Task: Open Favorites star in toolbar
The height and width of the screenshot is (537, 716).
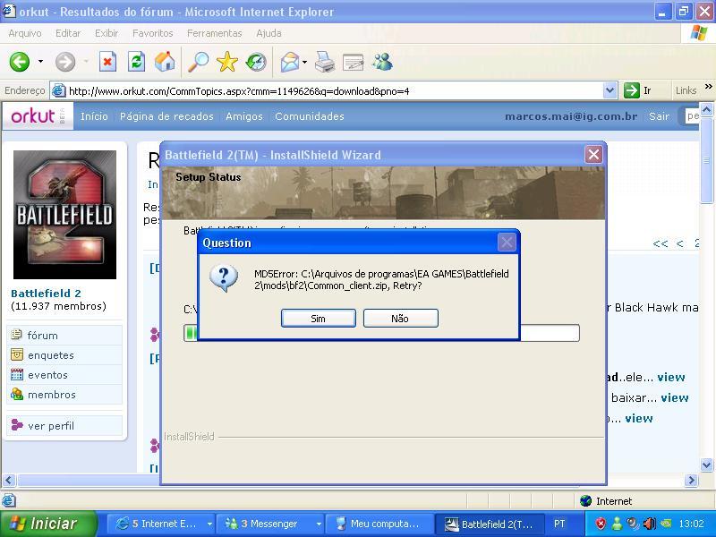Action: click(x=227, y=62)
